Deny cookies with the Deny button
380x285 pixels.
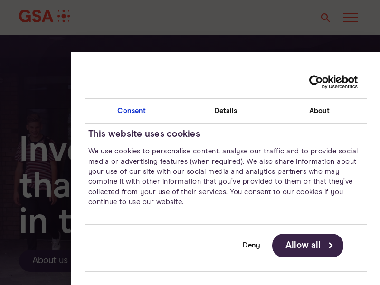(251, 245)
